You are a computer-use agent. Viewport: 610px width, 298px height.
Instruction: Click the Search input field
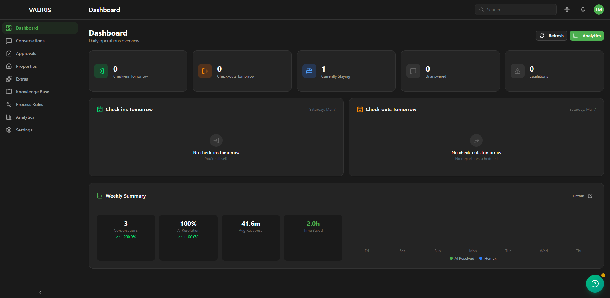point(516,10)
